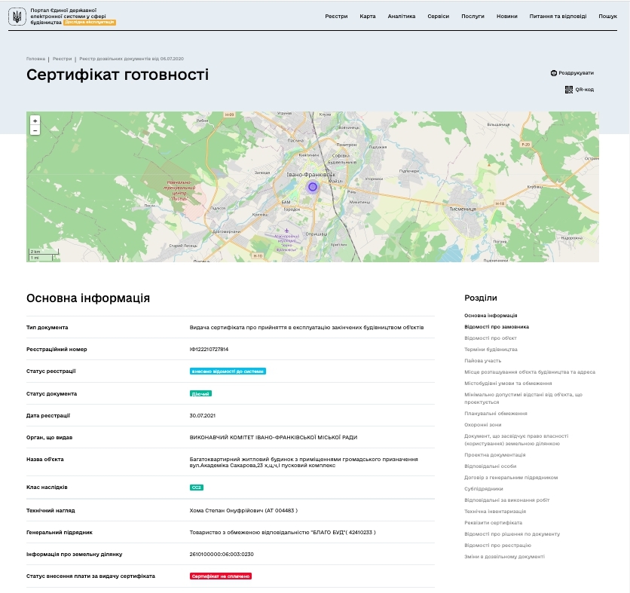Open Питання та відповіді page
The width and height of the screenshot is (630, 593).
pos(558,16)
